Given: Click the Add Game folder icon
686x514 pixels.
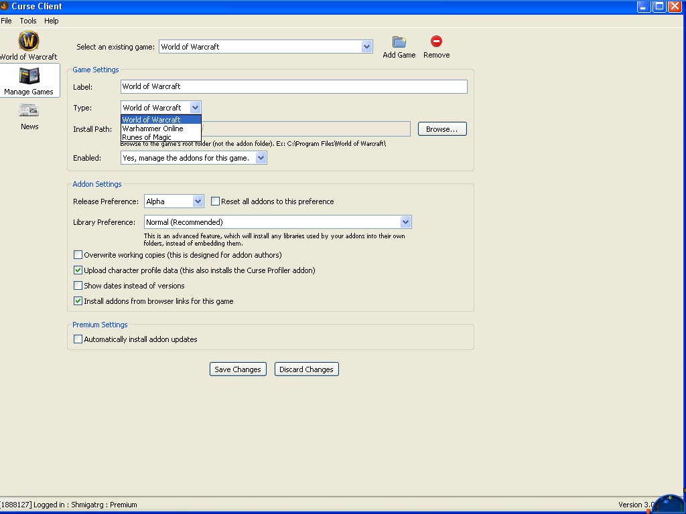Looking at the screenshot, I should pyautogui.click(x=399, y=42).
